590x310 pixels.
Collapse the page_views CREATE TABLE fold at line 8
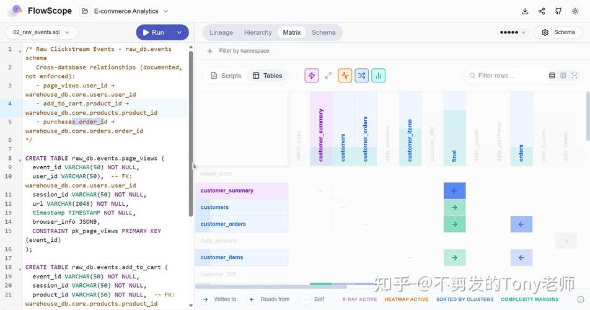point(20,160)
